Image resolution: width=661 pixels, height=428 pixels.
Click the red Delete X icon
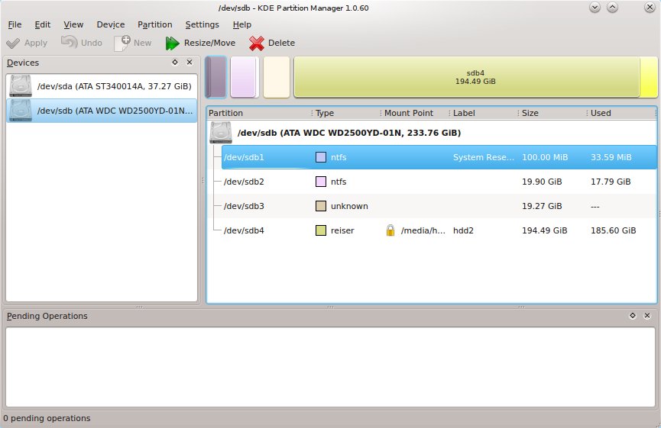point(256,43)
